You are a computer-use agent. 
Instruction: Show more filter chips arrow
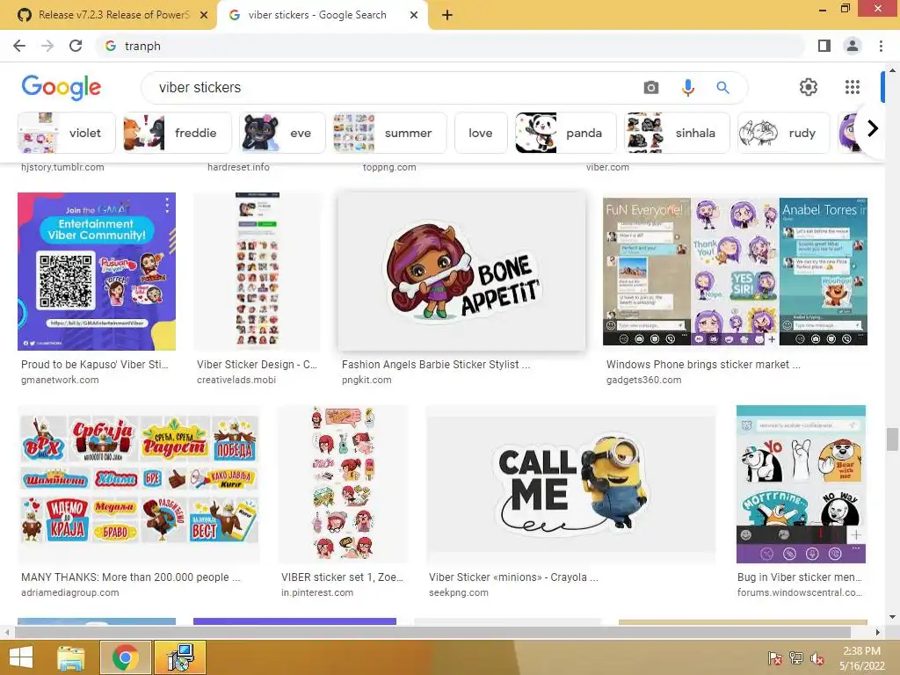873,128
